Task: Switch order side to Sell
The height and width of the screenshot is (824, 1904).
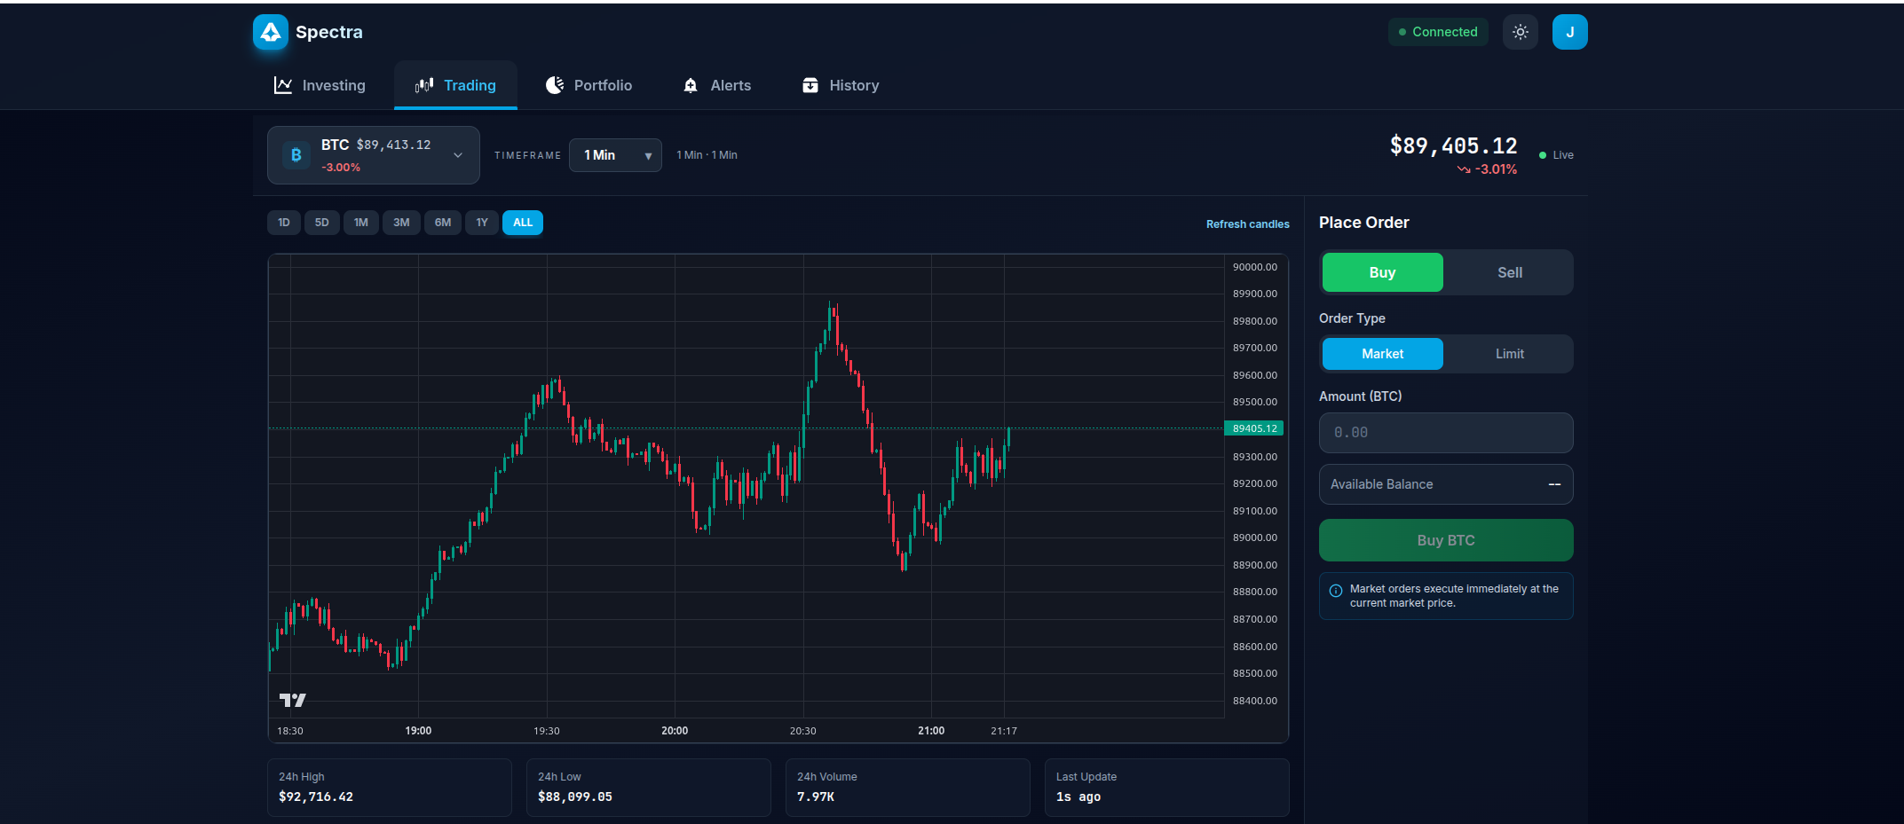Action: 1510,272
